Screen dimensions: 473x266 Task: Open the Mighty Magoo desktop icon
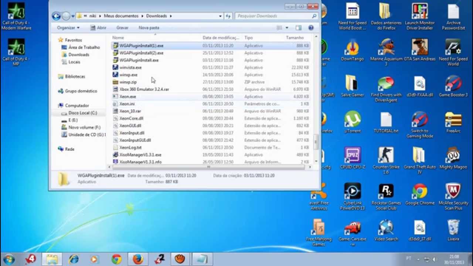click(453, 158)
